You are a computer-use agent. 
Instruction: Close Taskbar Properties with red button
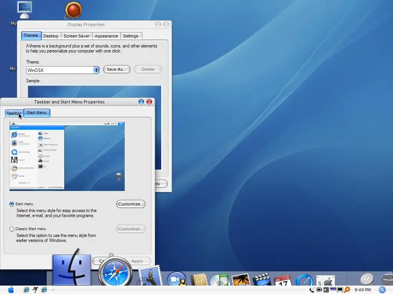coord(149,102)
